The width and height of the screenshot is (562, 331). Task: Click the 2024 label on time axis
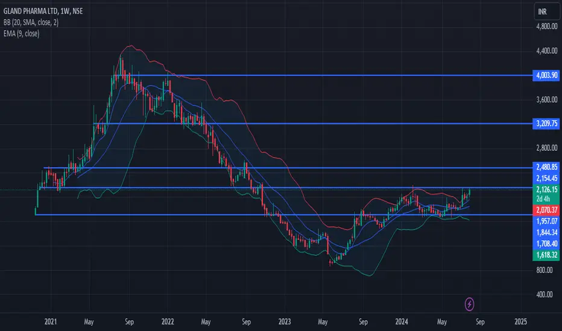402,322
